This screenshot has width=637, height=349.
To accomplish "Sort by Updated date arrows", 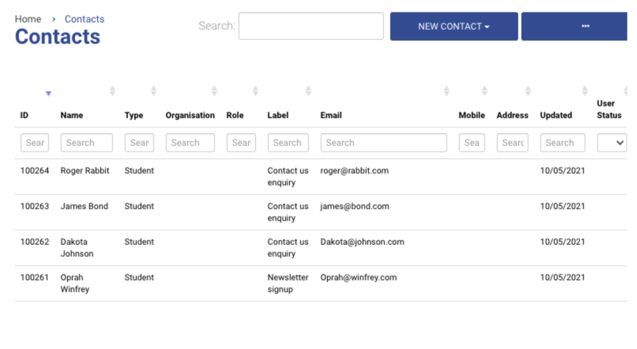I will (585, 91).
